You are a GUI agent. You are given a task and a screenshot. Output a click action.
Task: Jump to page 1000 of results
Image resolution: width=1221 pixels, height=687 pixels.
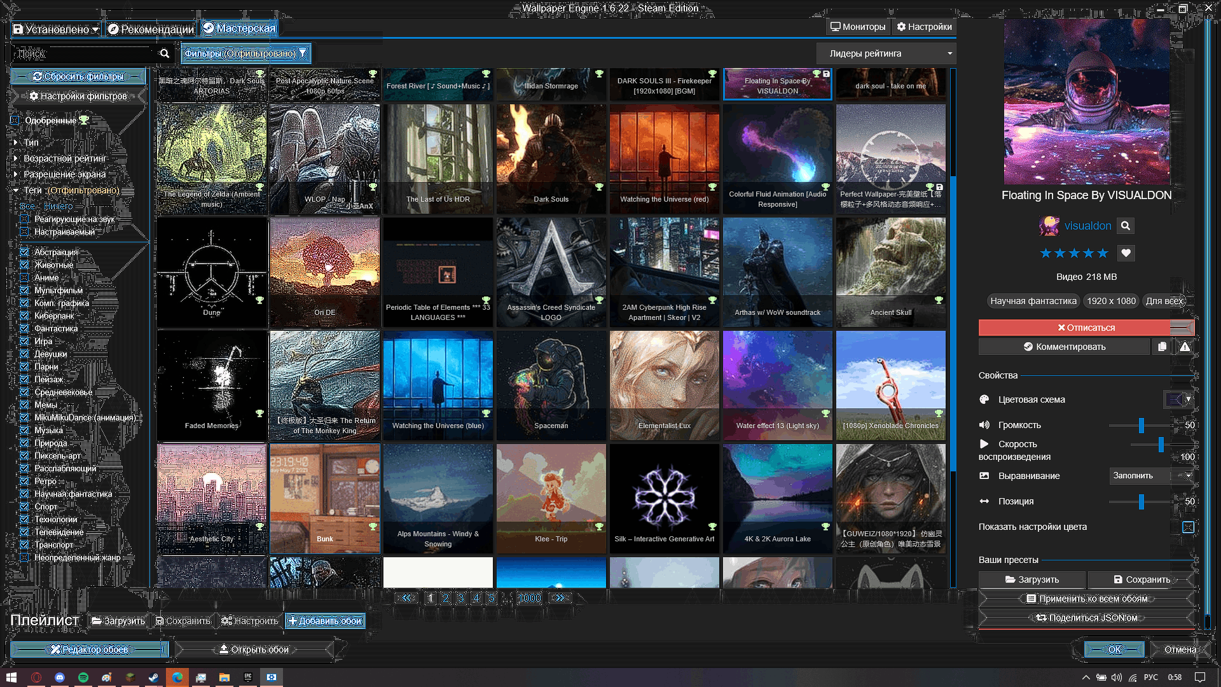click(530, 598)
